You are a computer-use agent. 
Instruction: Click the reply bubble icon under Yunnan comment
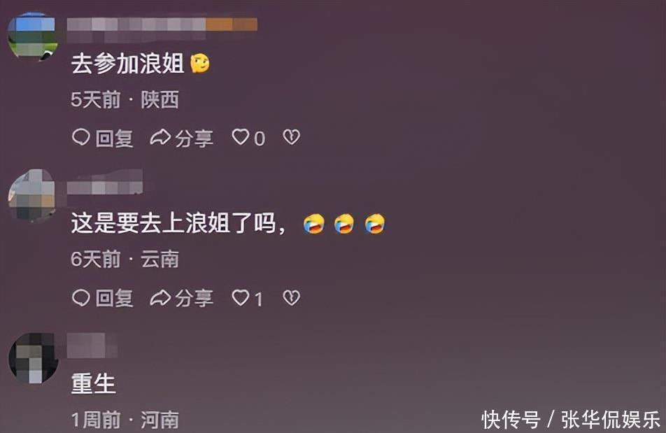tap(80, 297)
